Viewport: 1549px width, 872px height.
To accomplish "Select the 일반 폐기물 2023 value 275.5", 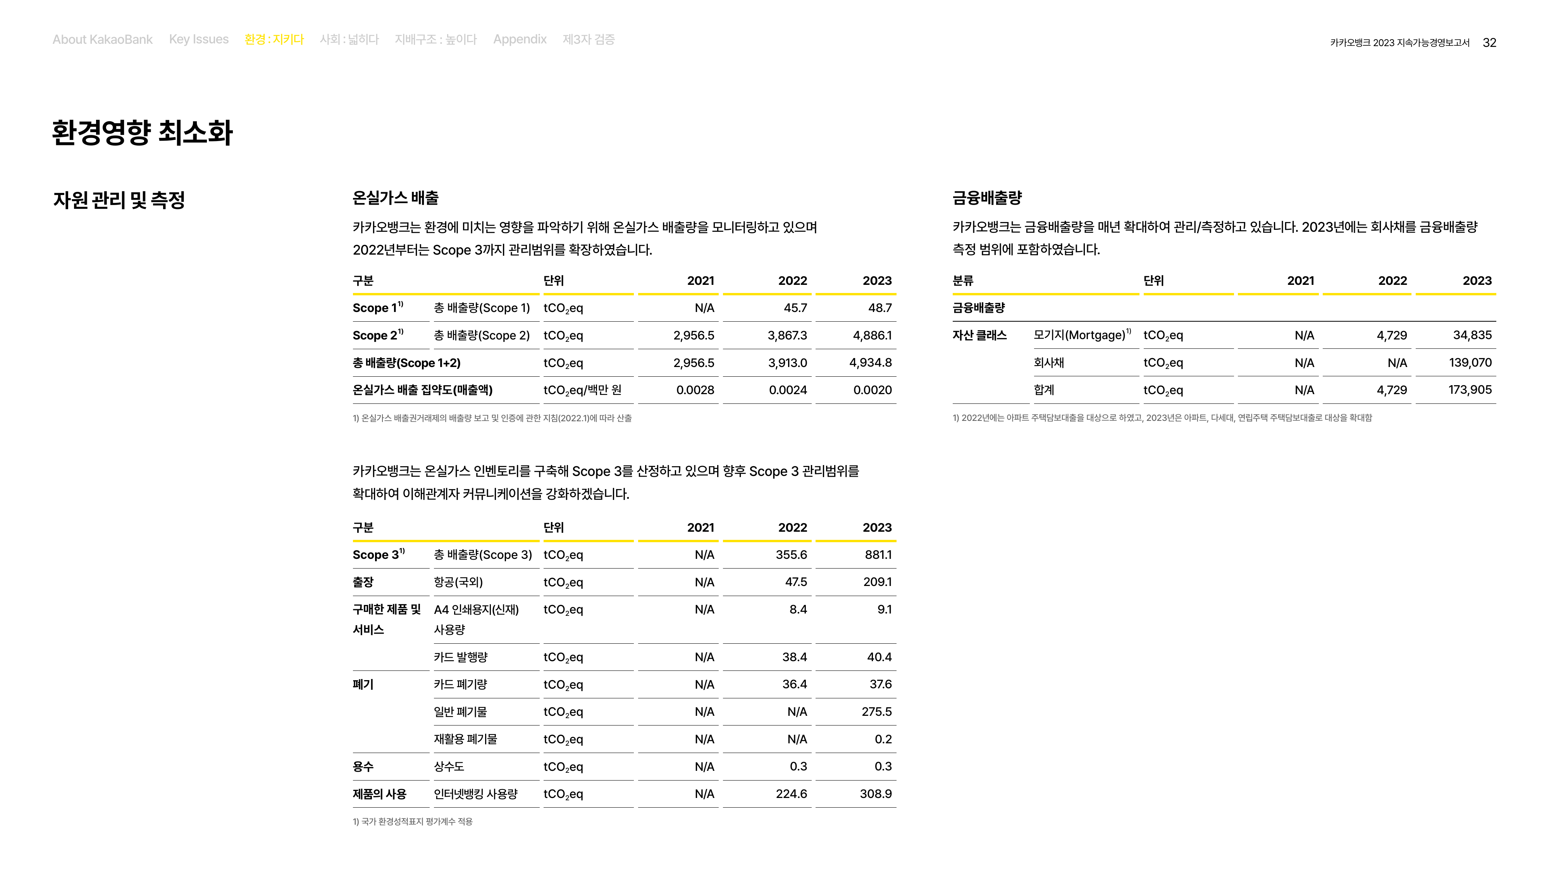I will (x=877, y=712).
